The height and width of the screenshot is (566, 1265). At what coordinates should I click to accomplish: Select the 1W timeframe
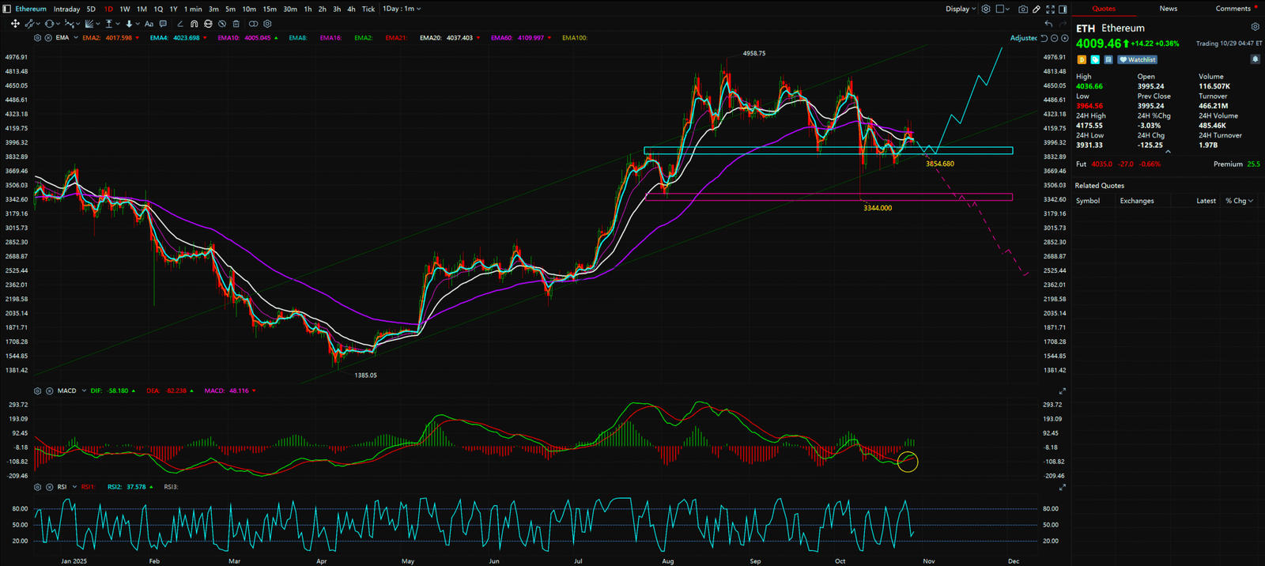tap(125, 9)
